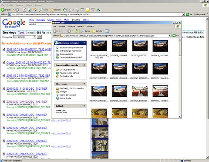Click the green Vai button in Explorer address bar

(175, 36)
